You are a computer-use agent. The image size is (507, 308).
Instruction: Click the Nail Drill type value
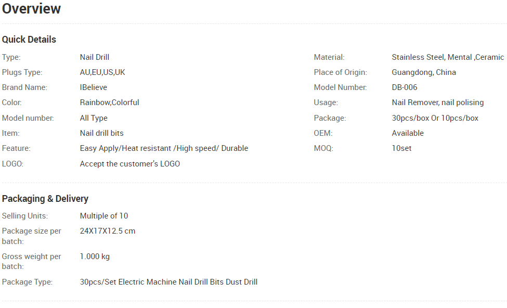tap(95, 57)
